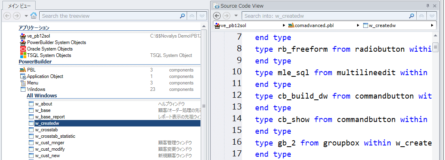This screenshot has height=160, width=445.
Task: Click the treeview scrollbar up arrow
Action: pos(204,26)
